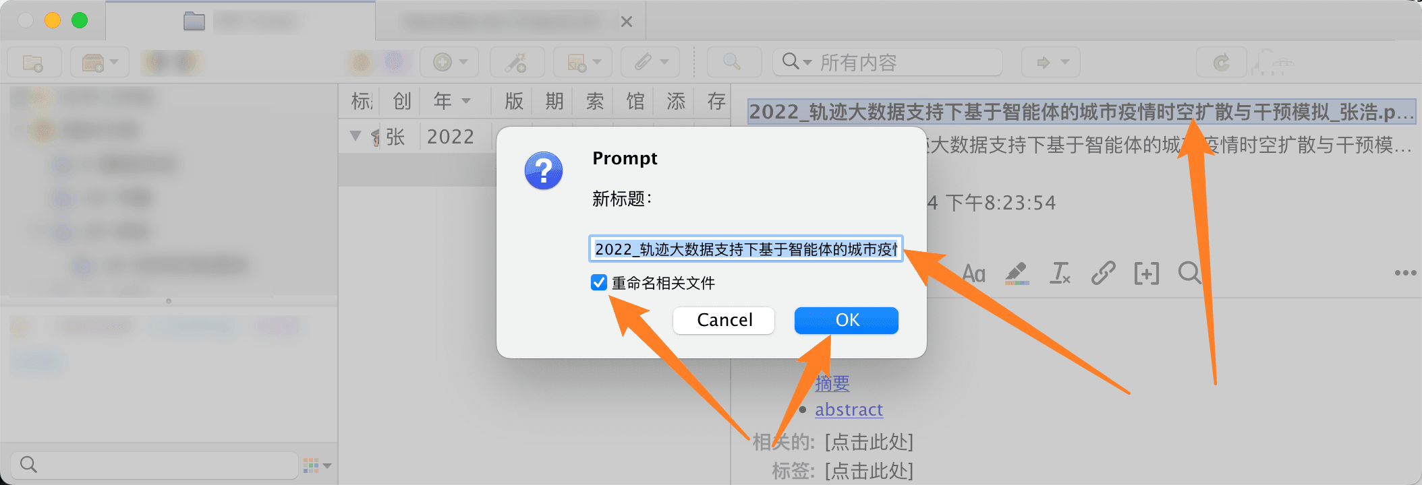Click the 馆 column header
This screenshot has width=1422, height=485.
pyautogui.click(x=635, y=101)
